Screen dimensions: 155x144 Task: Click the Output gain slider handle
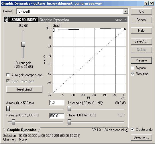point(23,44)
